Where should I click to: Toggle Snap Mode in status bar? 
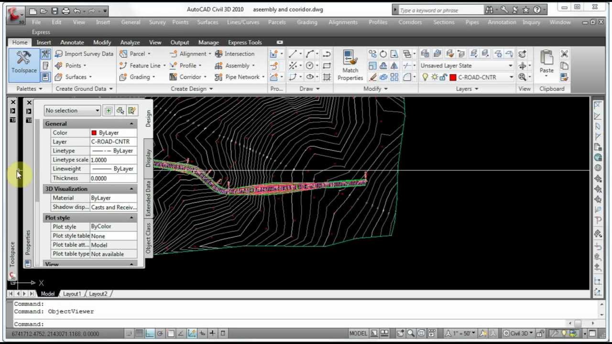click(129, 333)
